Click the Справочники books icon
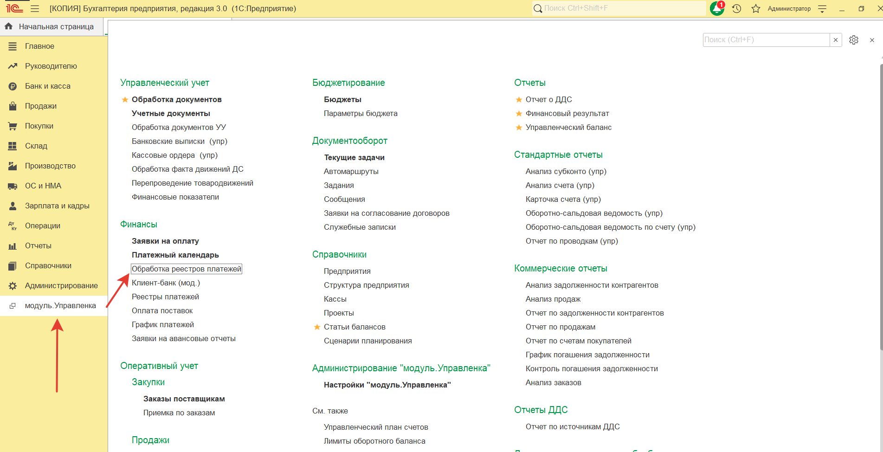Image resolution: width=883 pixels, height=452 pixels. tap(13, 266)
